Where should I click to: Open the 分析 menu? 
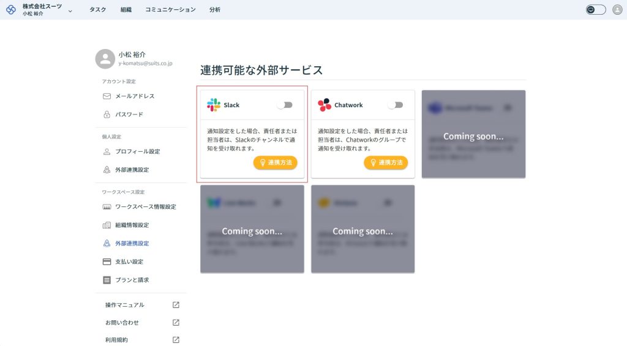tap(215, 10)
